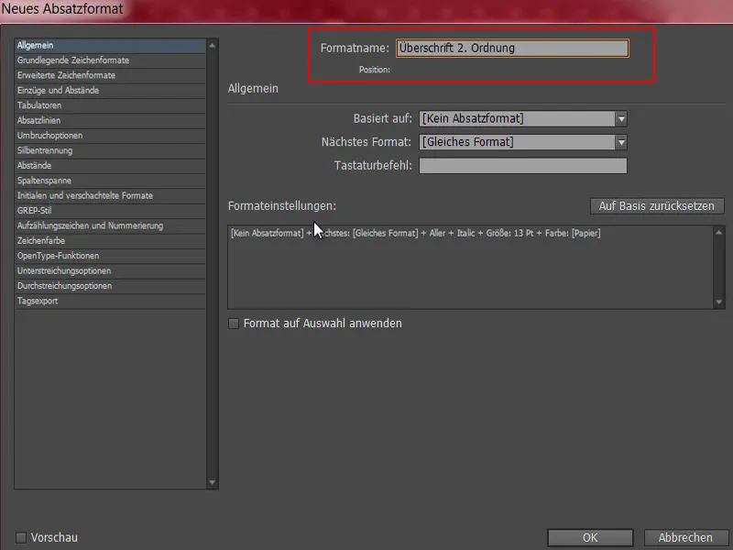Open the Basiert auf dropdown
Image resolution: width=733 pixels, height=550 pixels.
(522, 118)
